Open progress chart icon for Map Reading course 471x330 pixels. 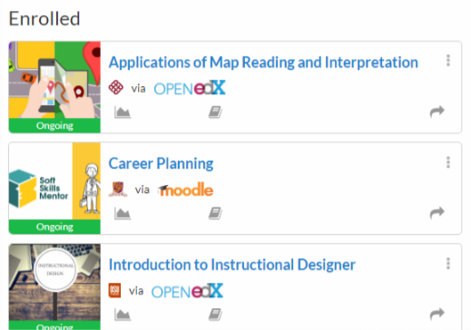click(123, 112)
